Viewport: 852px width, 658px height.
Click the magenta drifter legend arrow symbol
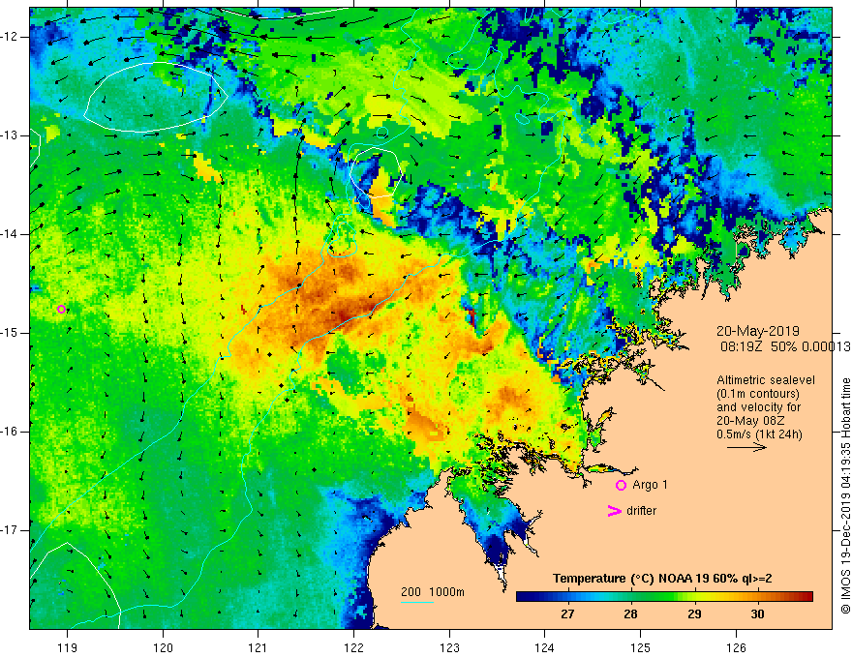(x=614, y=511)
